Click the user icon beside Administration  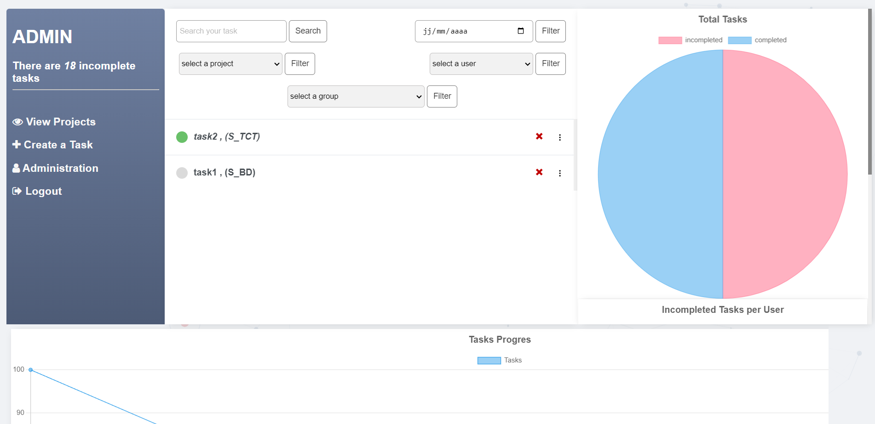click(16, 168)
